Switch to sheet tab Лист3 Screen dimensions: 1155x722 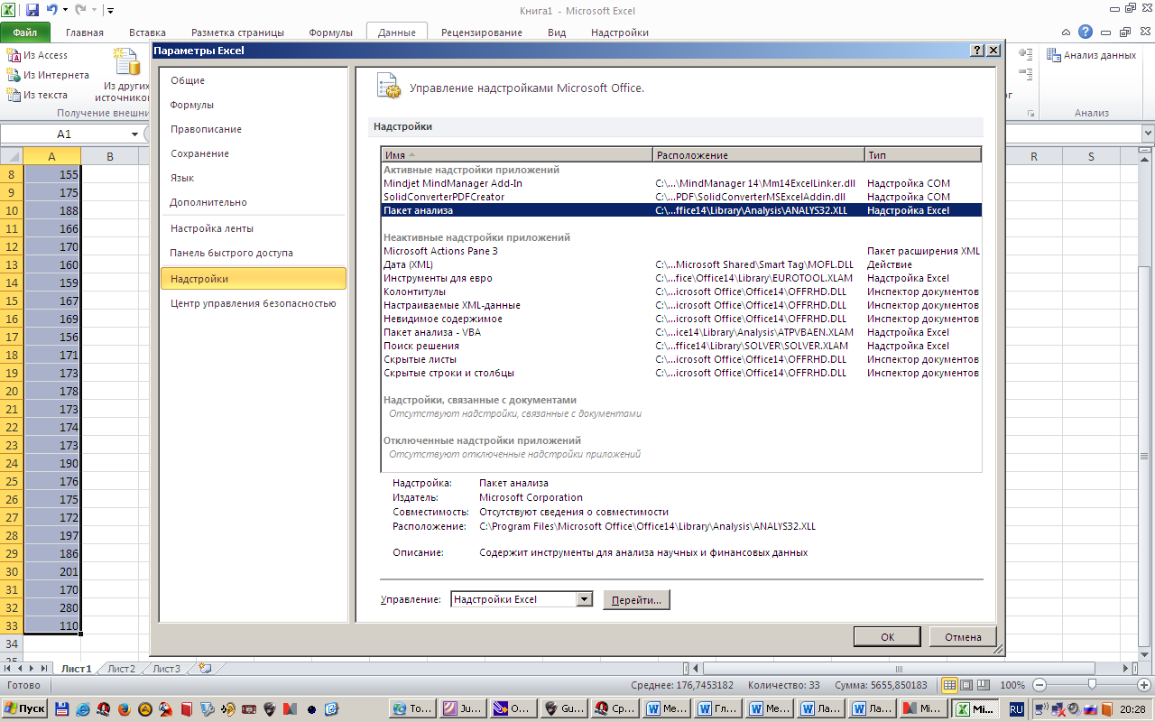(166, 669)
